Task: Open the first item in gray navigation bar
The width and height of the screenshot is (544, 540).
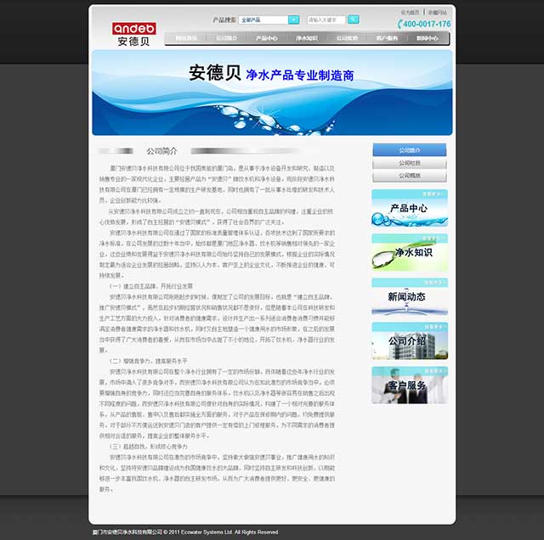Action: click(x=186, y=38)
